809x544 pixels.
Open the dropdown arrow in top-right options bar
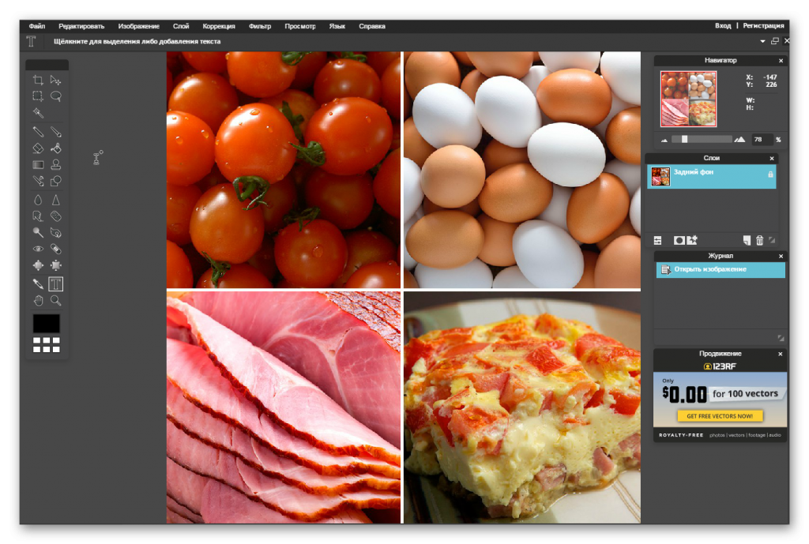click(x=762, y=41)
